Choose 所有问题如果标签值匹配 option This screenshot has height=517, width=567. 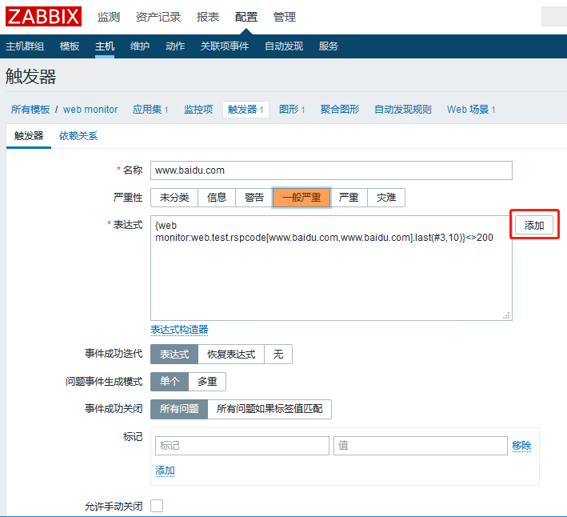(270, 409)
